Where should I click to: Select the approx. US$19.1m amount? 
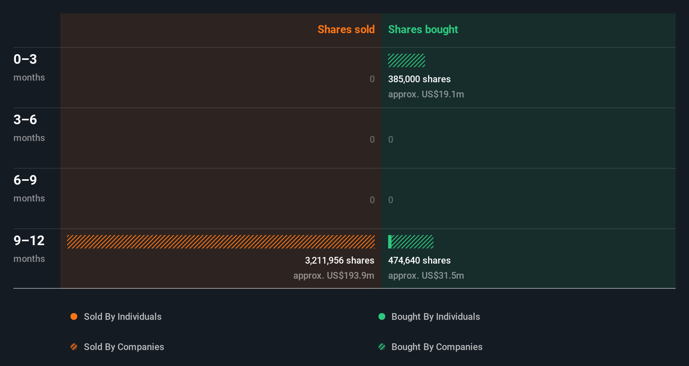(426, 94)
